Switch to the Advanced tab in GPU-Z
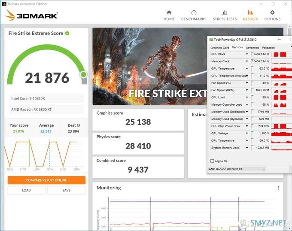 pyautogui.click(x=252, y=48)
